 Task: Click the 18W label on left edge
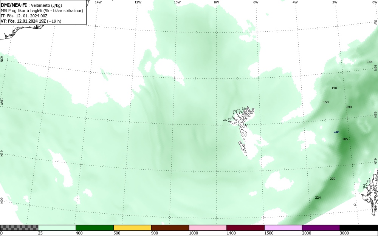click(x=2, y=101)
